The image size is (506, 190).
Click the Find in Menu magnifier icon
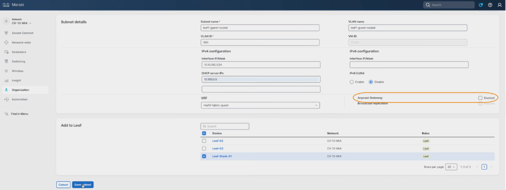[6, 114]
